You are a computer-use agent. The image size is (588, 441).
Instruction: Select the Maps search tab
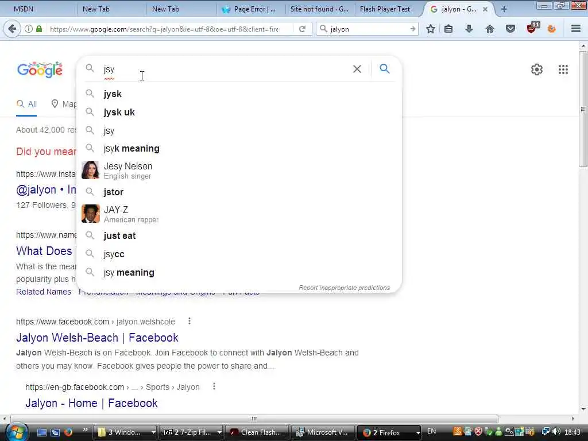64,104
